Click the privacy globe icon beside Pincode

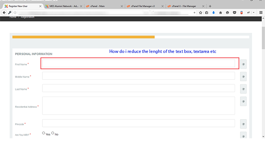(243, 124)
